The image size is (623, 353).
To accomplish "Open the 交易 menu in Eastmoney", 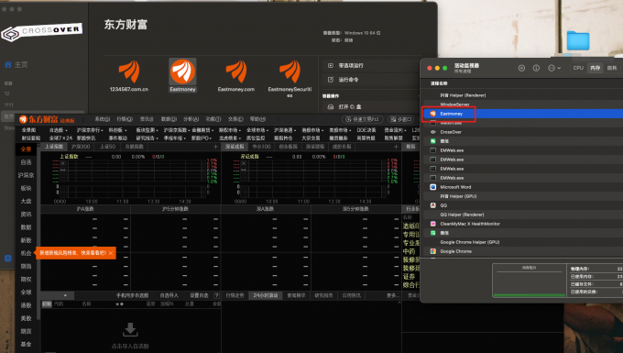I will pos(235,119).
